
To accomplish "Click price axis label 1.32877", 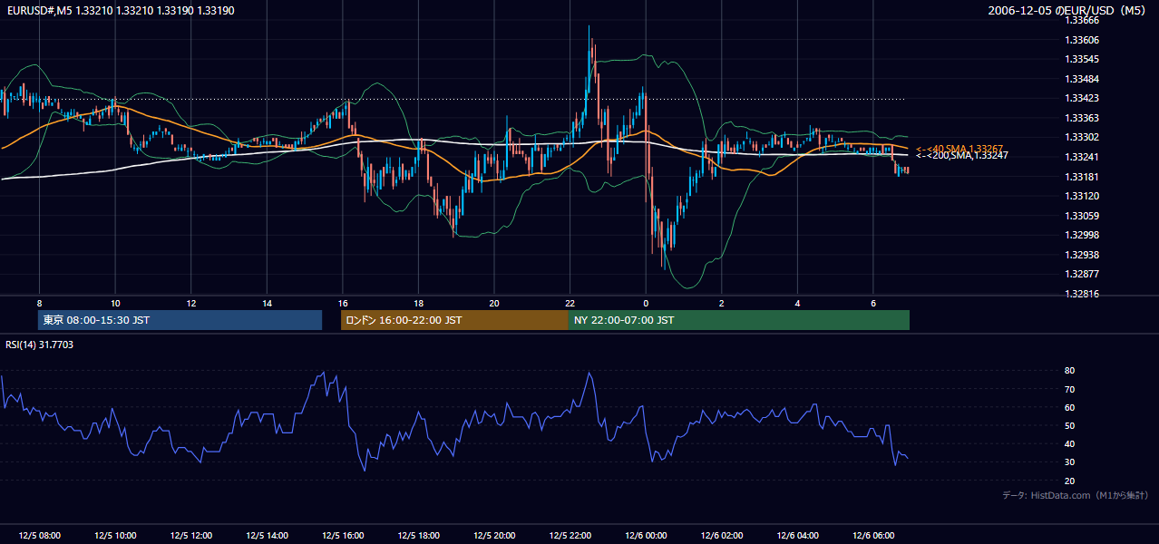I will click(1081, 274).
